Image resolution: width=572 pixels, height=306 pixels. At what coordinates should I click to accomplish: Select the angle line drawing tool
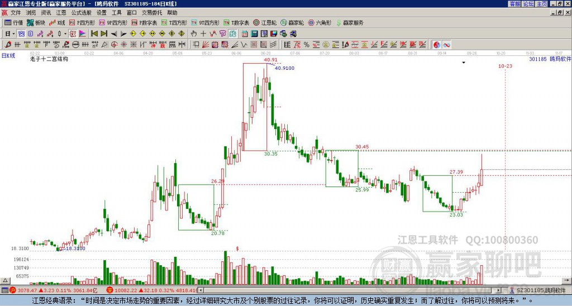click(x=235, y=45)
